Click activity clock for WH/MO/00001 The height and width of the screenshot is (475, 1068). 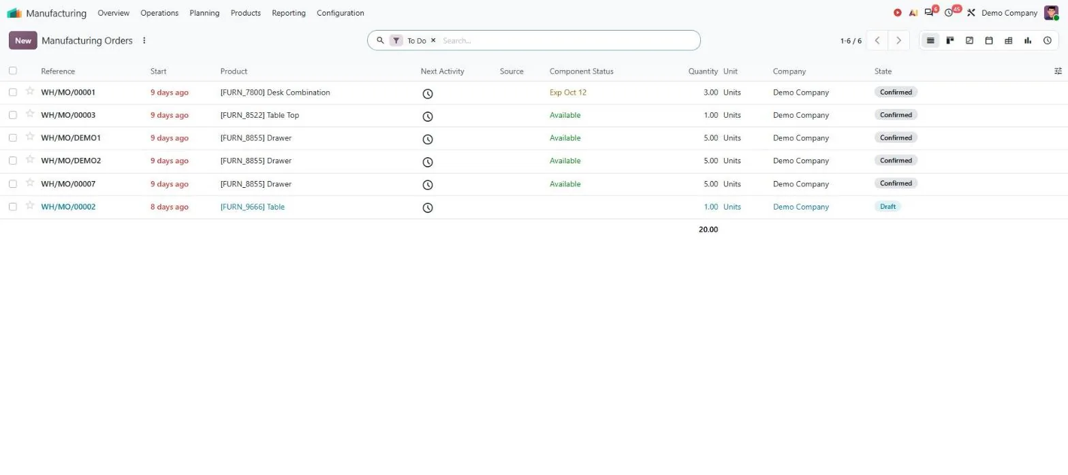coord(428,94)
